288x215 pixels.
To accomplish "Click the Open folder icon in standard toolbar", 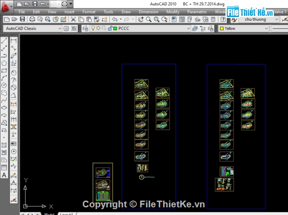I will coord(14,19).
